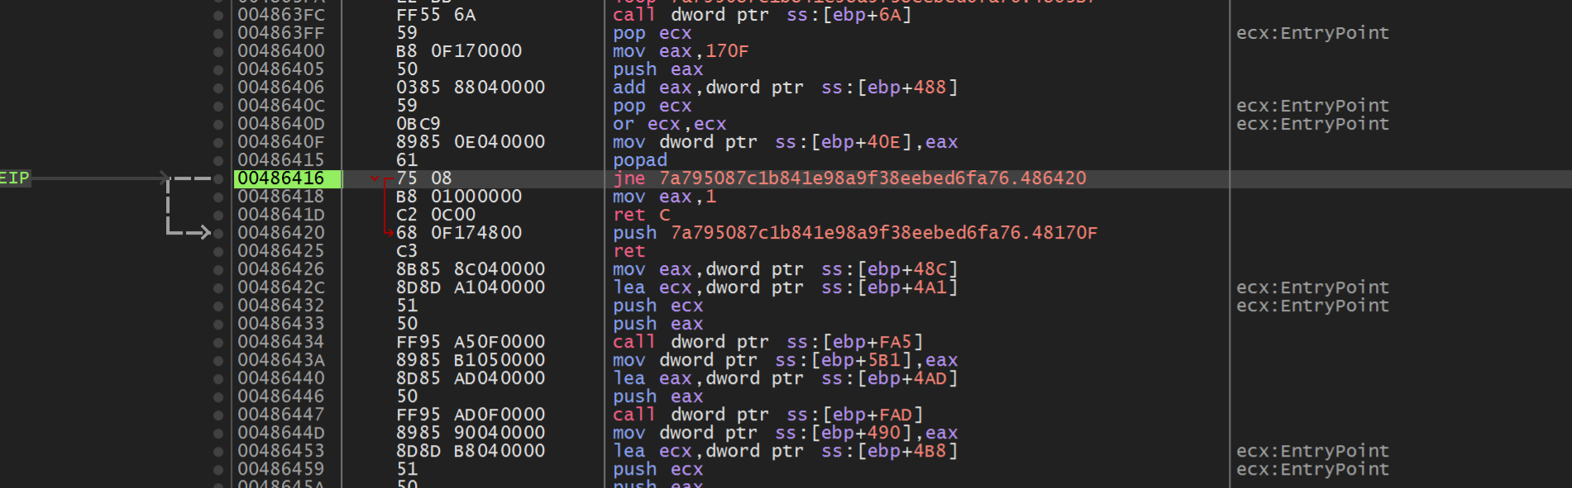The height and width of the screenshot is (488, 1572).
Task: Select address 00486426 in the address column
Action: (x=281, y=269)
